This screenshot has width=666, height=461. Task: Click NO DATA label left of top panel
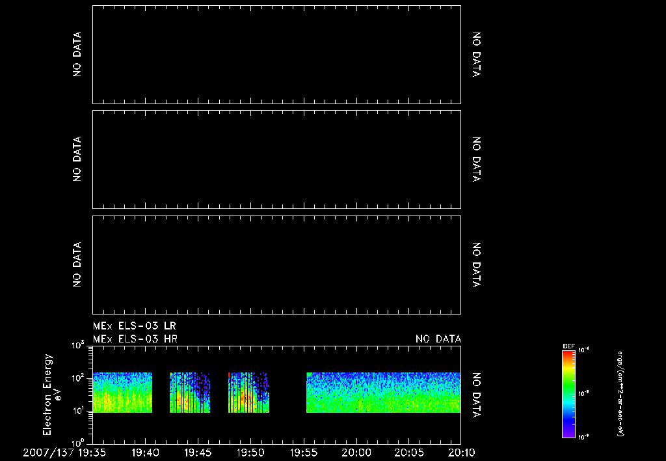pos(77,55)
